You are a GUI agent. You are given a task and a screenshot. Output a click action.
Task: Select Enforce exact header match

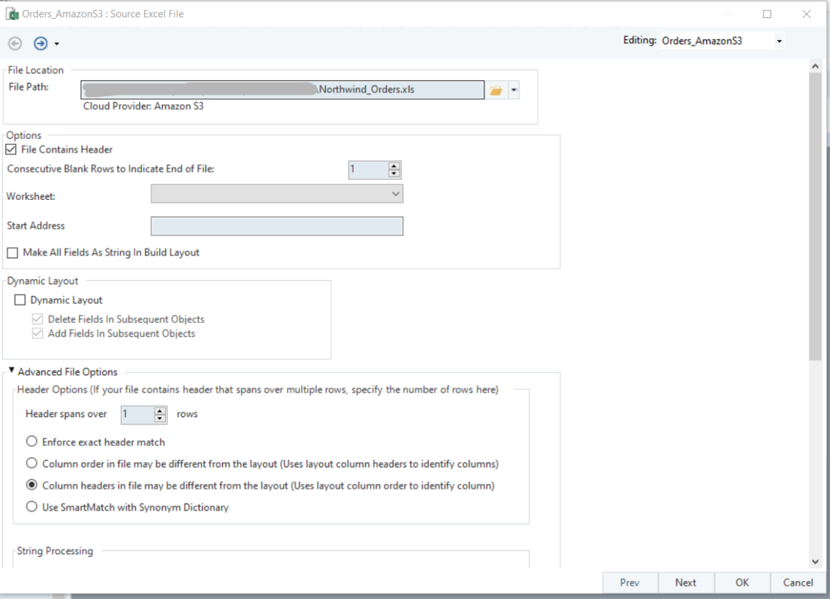(x=31, y=441)
